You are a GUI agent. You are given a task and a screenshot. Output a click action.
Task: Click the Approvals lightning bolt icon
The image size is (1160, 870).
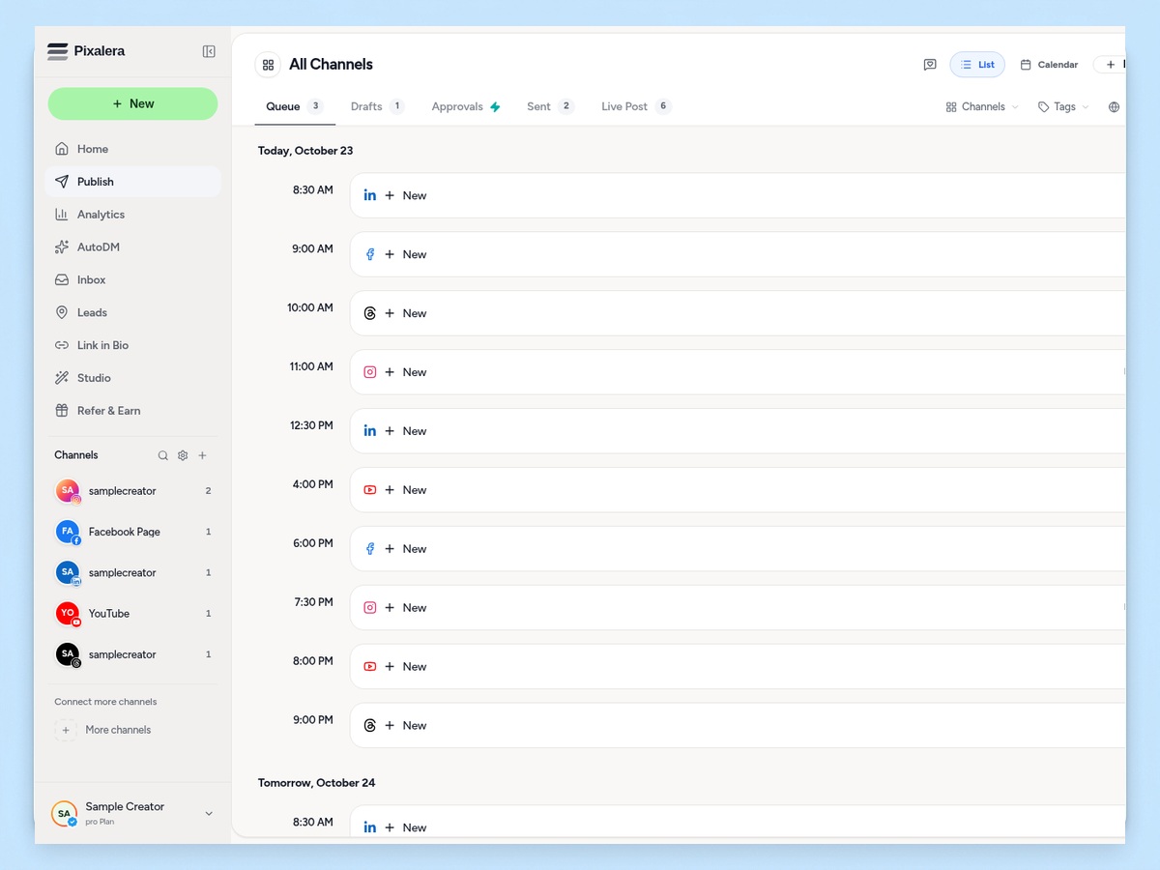tap(495, 107)
